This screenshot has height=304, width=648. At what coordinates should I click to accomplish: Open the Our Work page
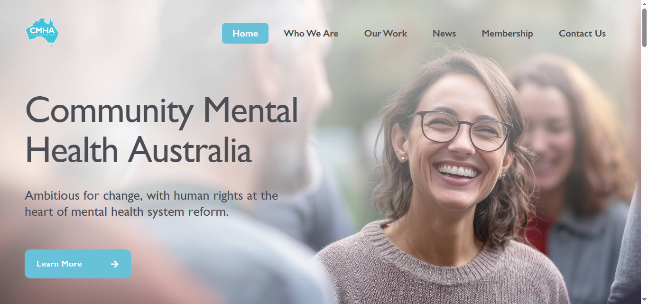pos(386,33)
